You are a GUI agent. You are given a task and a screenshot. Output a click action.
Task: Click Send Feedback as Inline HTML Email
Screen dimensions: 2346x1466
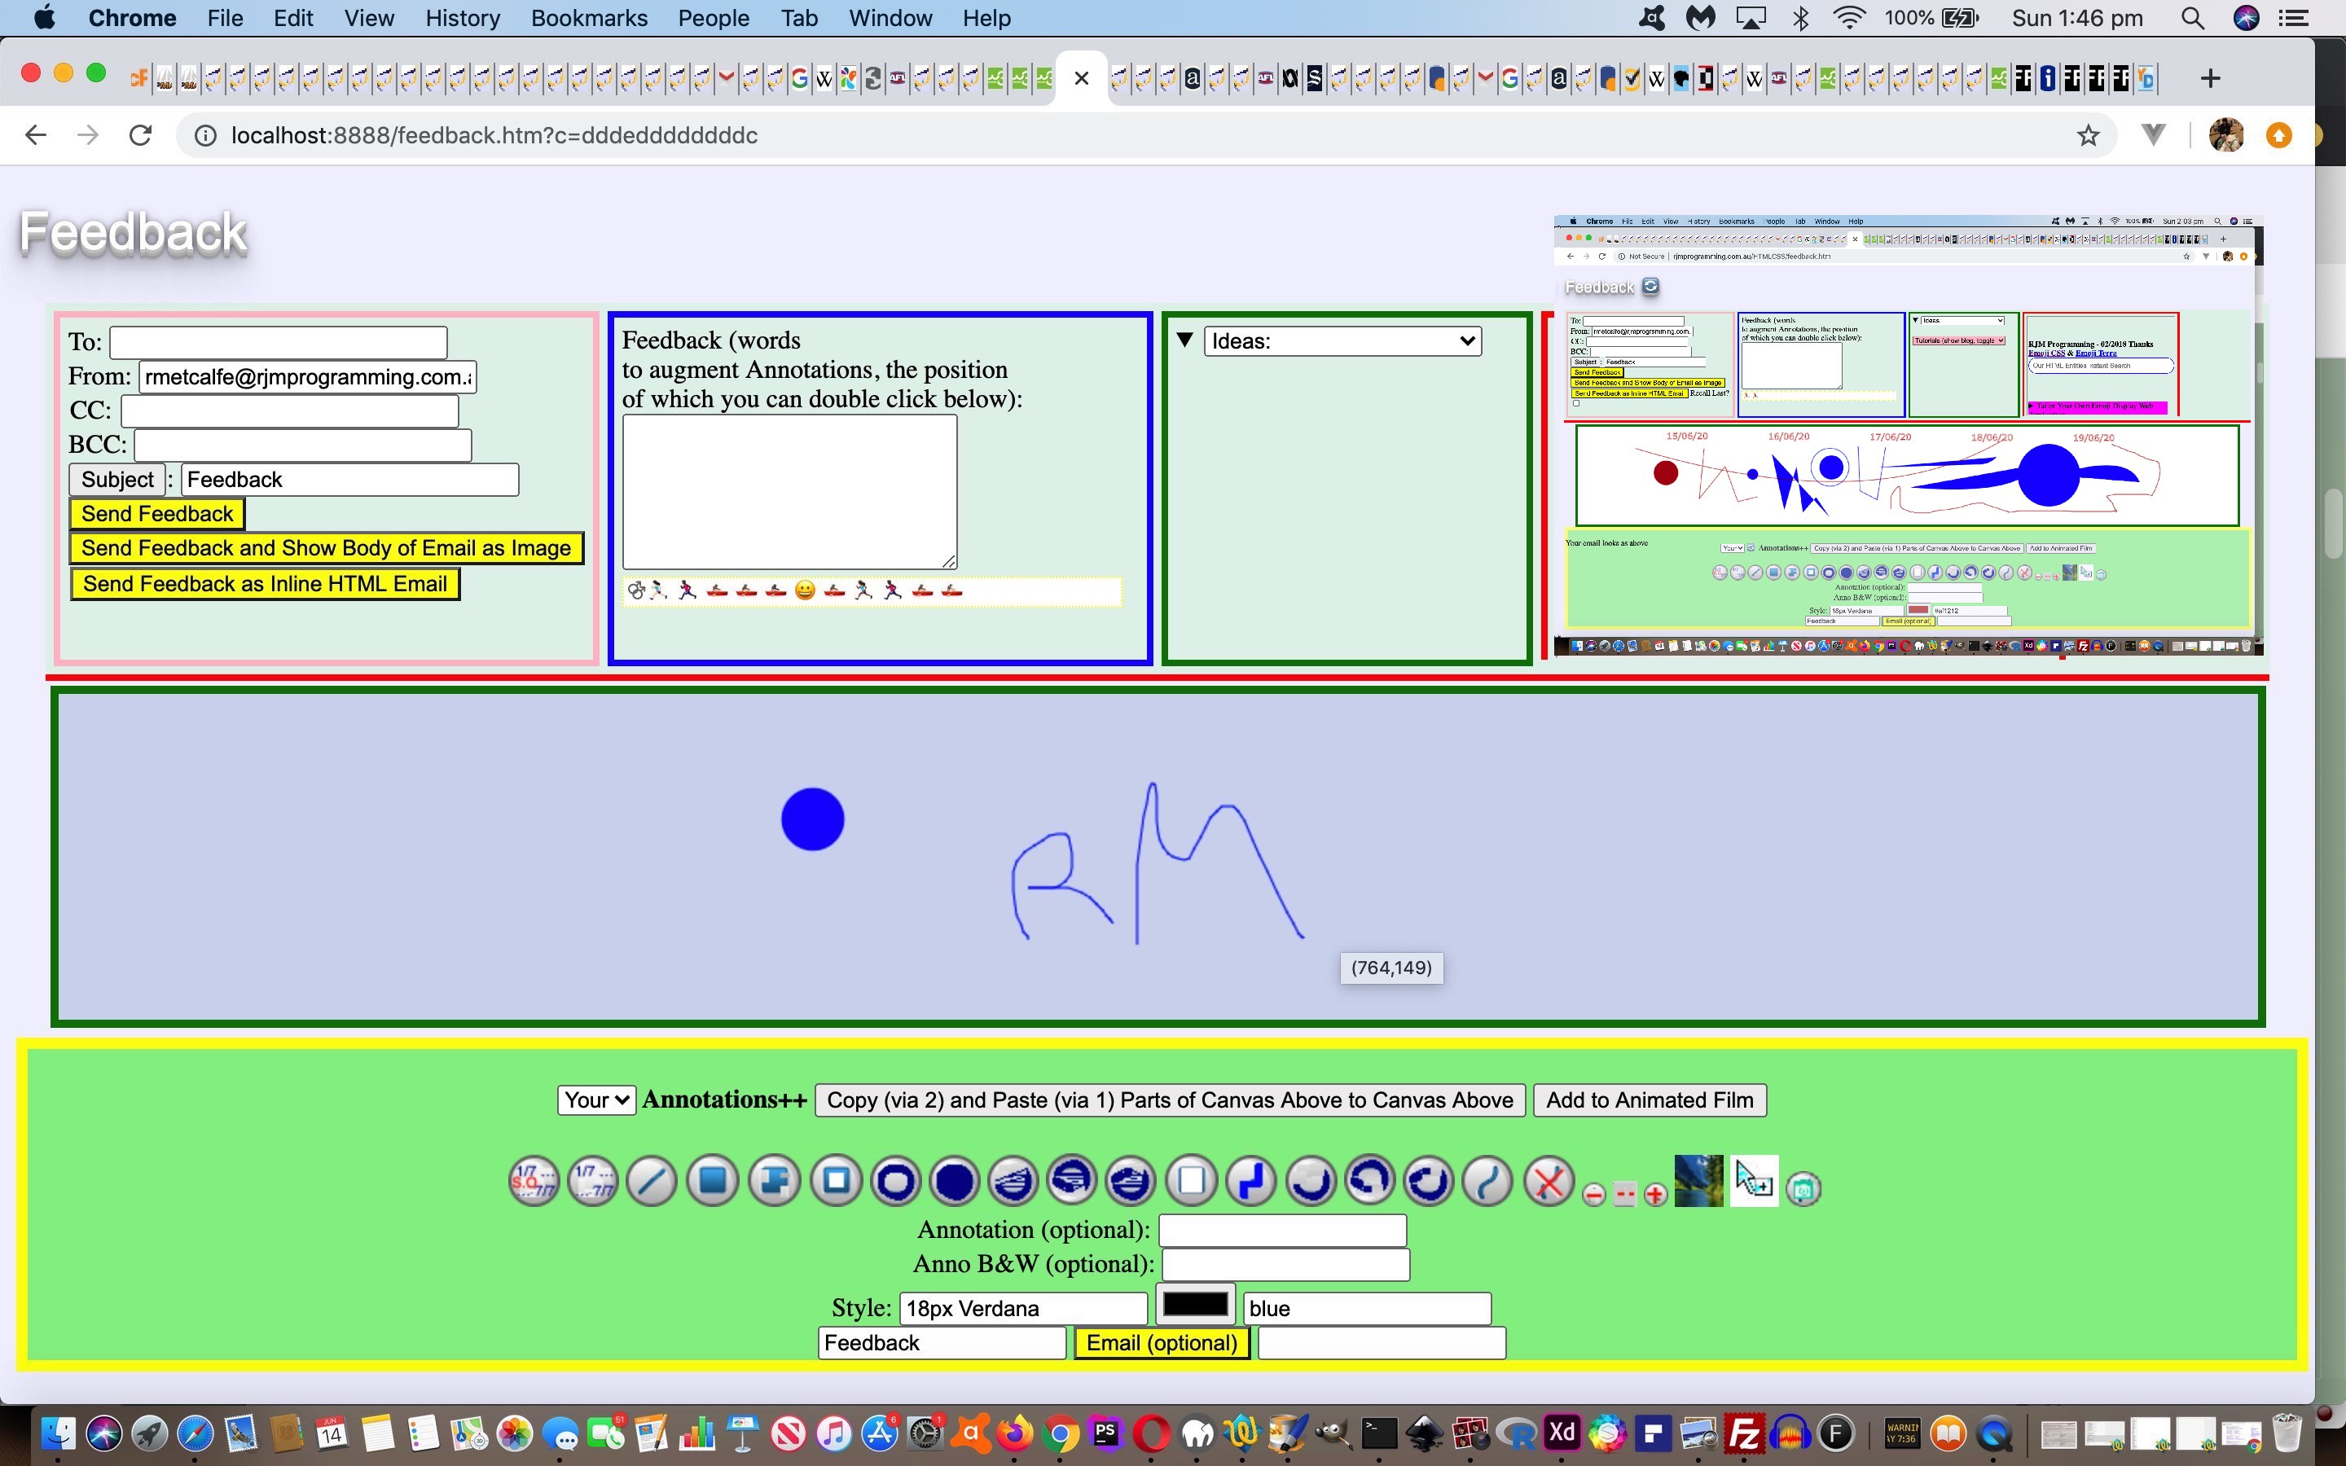coord(265,584)
